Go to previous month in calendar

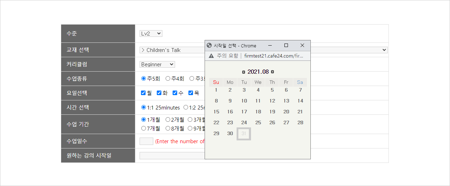point(244,72)
